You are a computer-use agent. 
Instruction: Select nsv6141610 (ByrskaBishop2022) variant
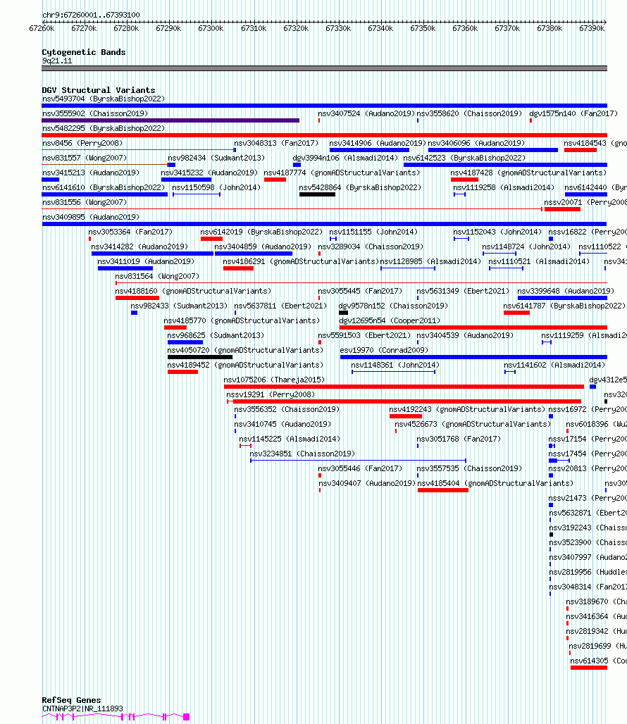(104, 187)
